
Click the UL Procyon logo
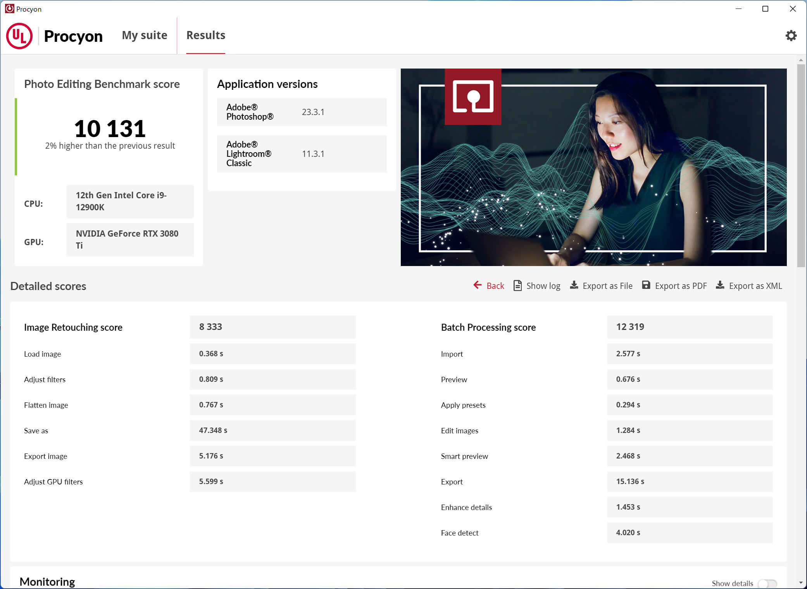[19, 36]
